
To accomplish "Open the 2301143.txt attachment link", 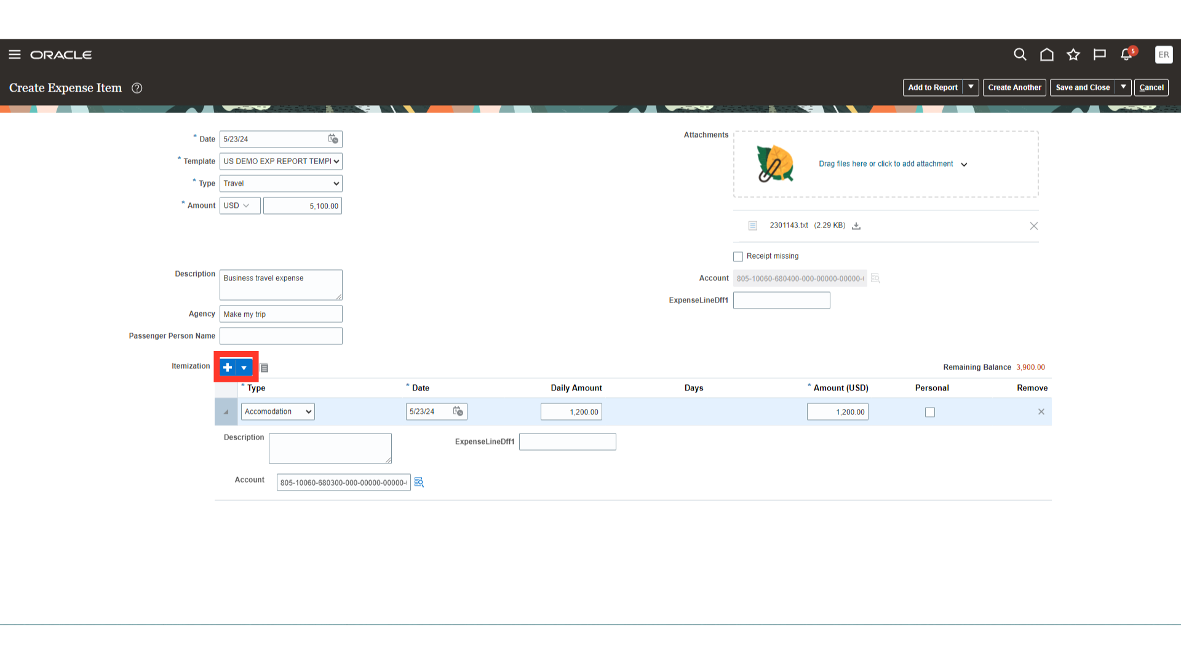I will coord(789,225).
